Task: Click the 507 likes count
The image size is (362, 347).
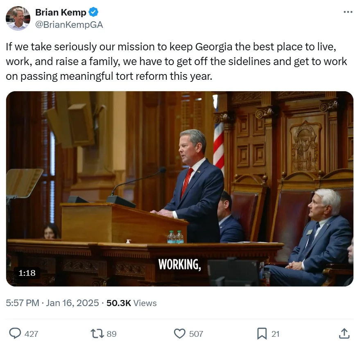Action: [196, 334]
